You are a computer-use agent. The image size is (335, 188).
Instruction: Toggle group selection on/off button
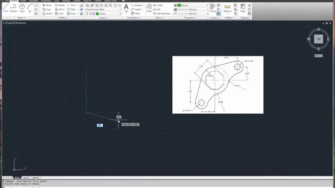point(219,14)
